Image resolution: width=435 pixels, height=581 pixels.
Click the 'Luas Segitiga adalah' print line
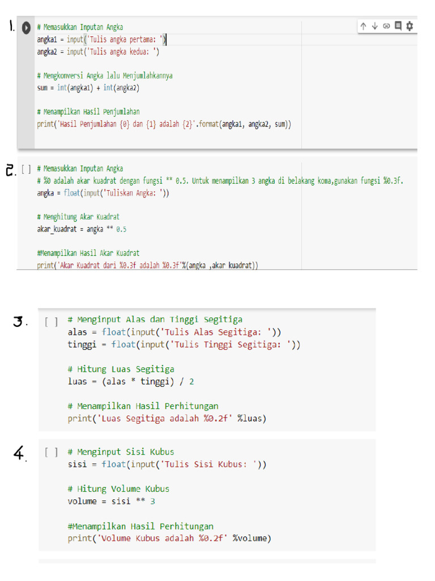point(167,419)
